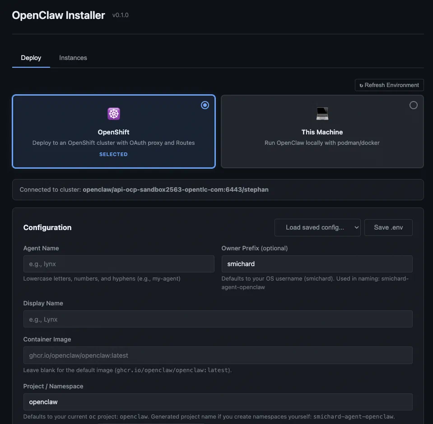Click the 'Deploy to an OpenShift cluster' description
Screen dimensions: 433x424
click(113, 143)
